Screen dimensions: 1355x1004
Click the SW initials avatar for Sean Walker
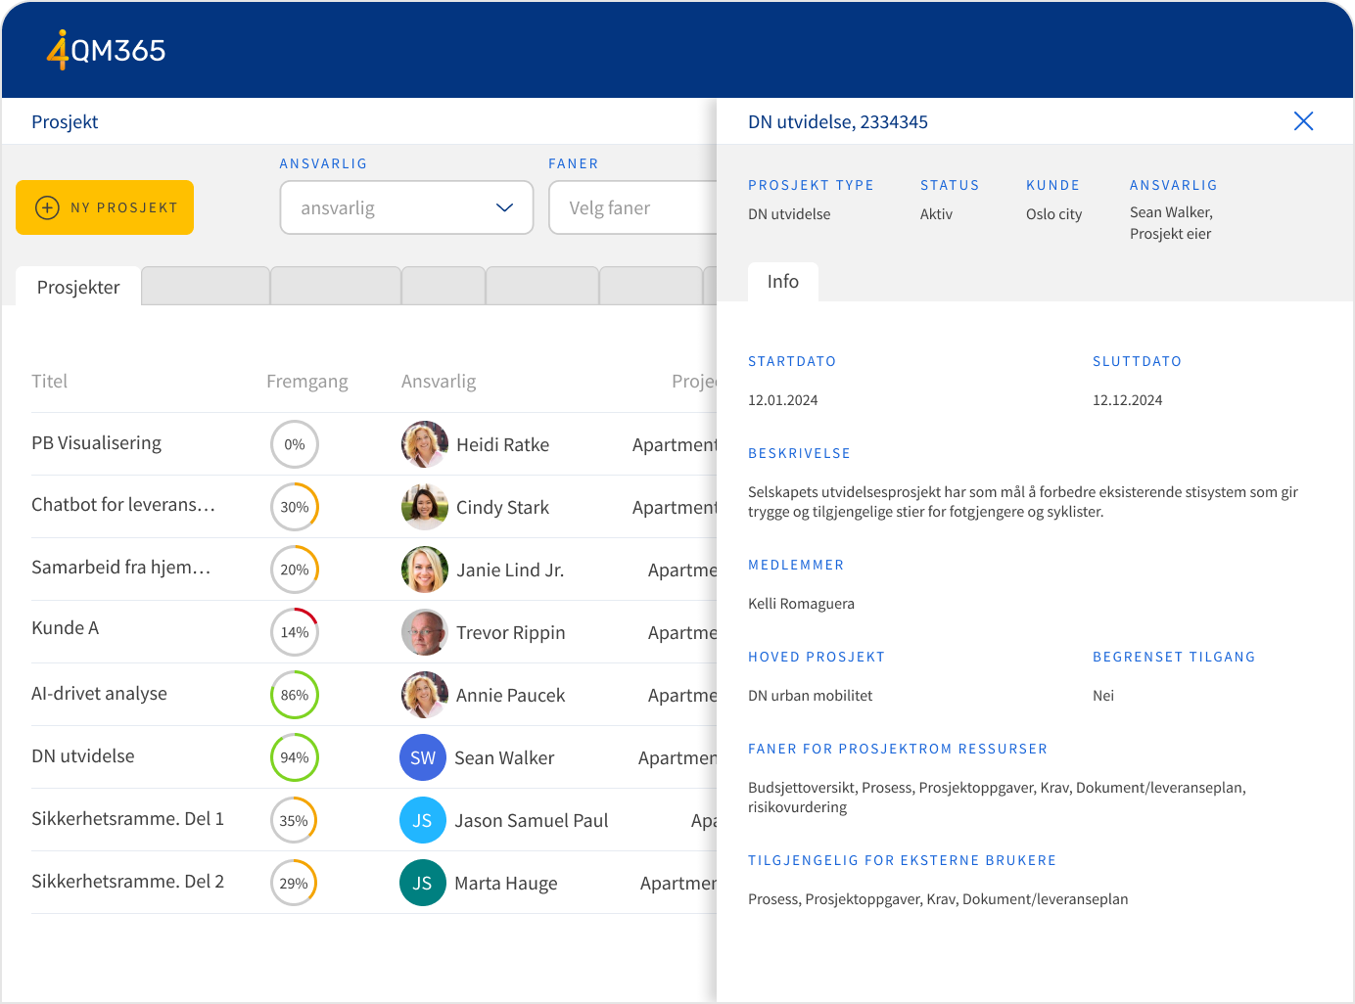click(423, 757)
